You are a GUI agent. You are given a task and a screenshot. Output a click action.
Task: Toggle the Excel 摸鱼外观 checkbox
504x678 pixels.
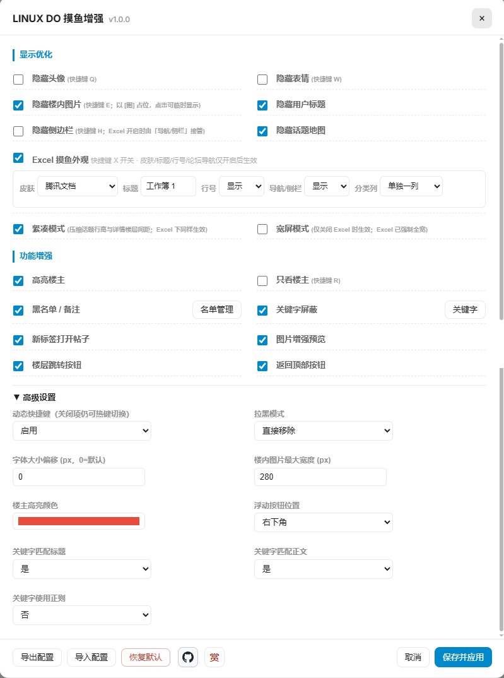coord(18,158)
